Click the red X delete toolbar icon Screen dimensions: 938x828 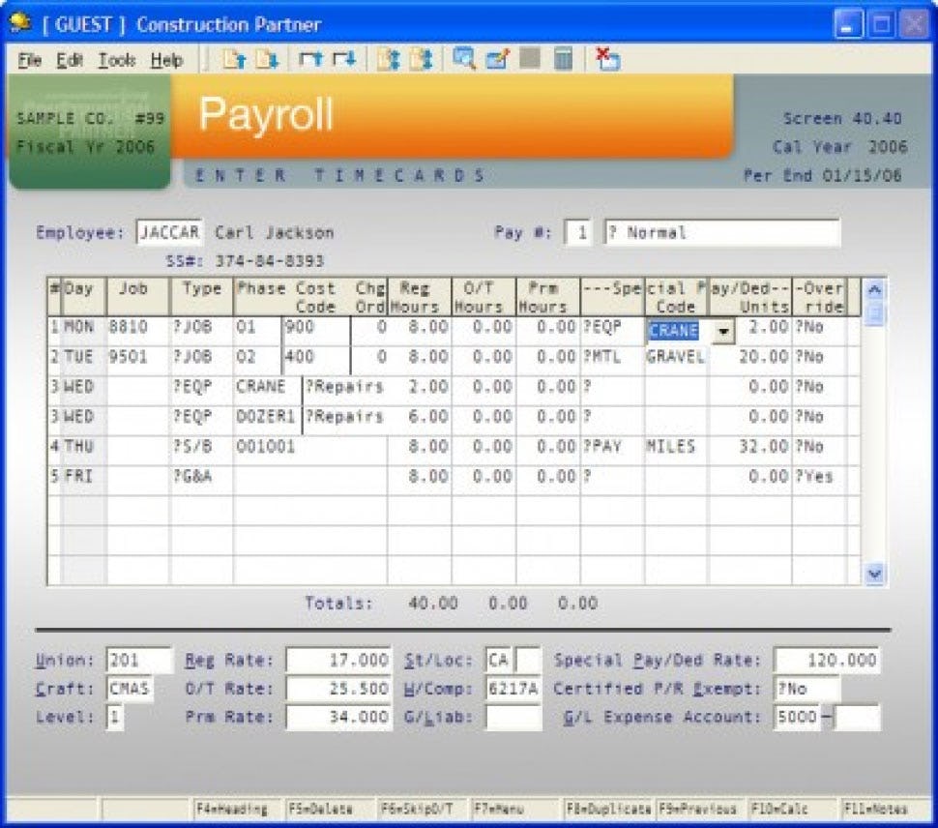tap(606, 60)
